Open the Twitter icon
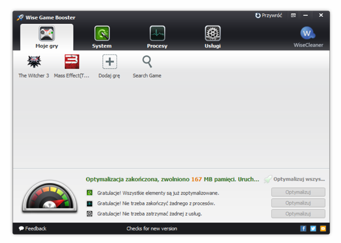Image resolution: width=341 pixels, height=243 pixels. coord(313,229)
